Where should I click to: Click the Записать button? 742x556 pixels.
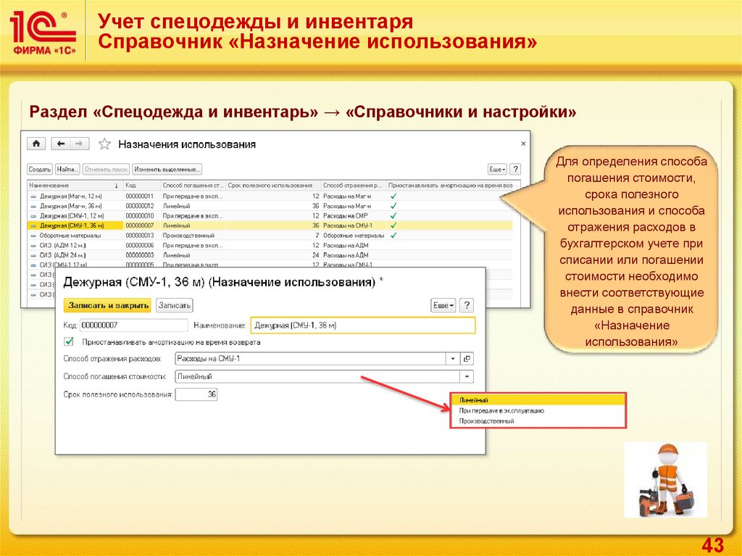click(x=175, y=305)
